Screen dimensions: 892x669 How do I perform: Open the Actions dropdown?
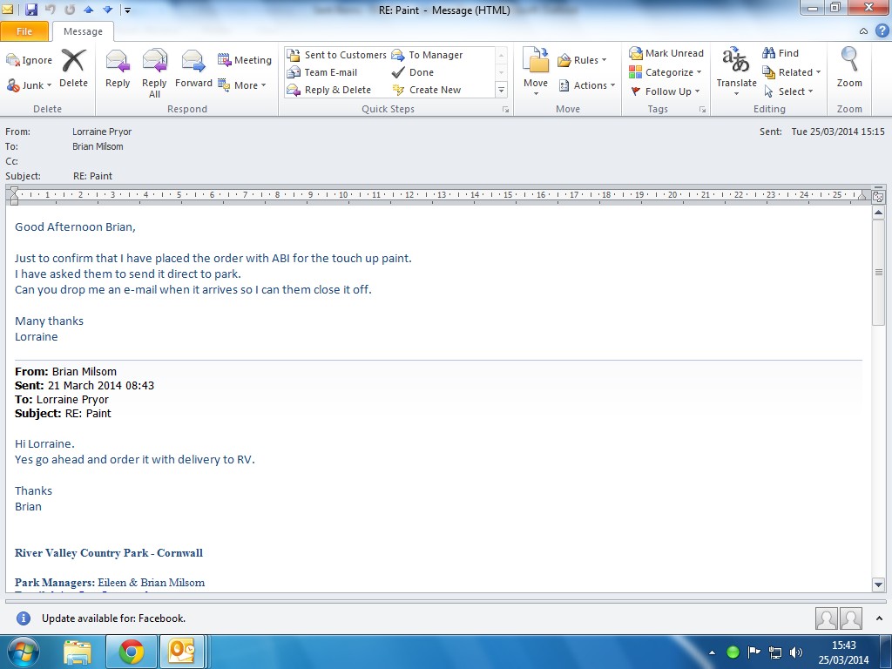tap(586, 85)
